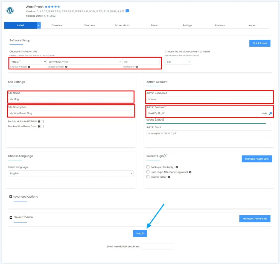Click the WordPress logo icon

tap(10, 11)
